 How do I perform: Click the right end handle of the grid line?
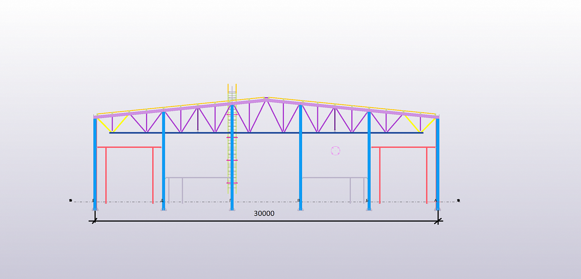coord(458,200)
